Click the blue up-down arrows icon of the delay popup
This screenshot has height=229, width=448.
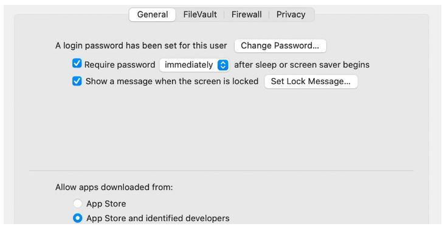223,65
